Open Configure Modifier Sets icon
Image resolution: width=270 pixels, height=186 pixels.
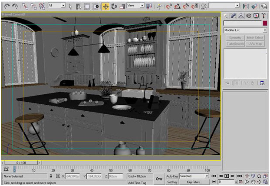262,83
